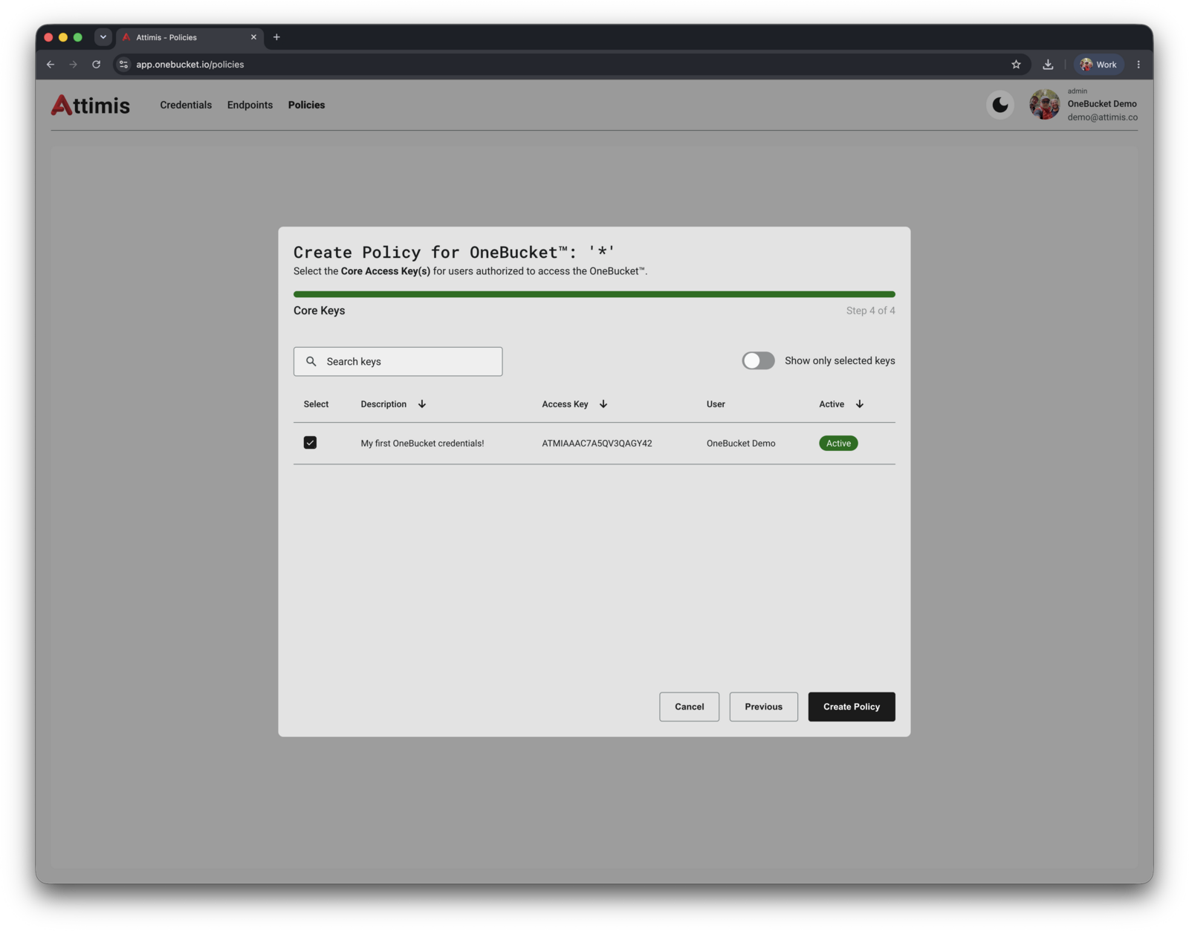Click the ATMIAAAC7A5QV3QAGY42 access key
Image resolution: width=1189 pixels, height=931 pixels.
597,444
